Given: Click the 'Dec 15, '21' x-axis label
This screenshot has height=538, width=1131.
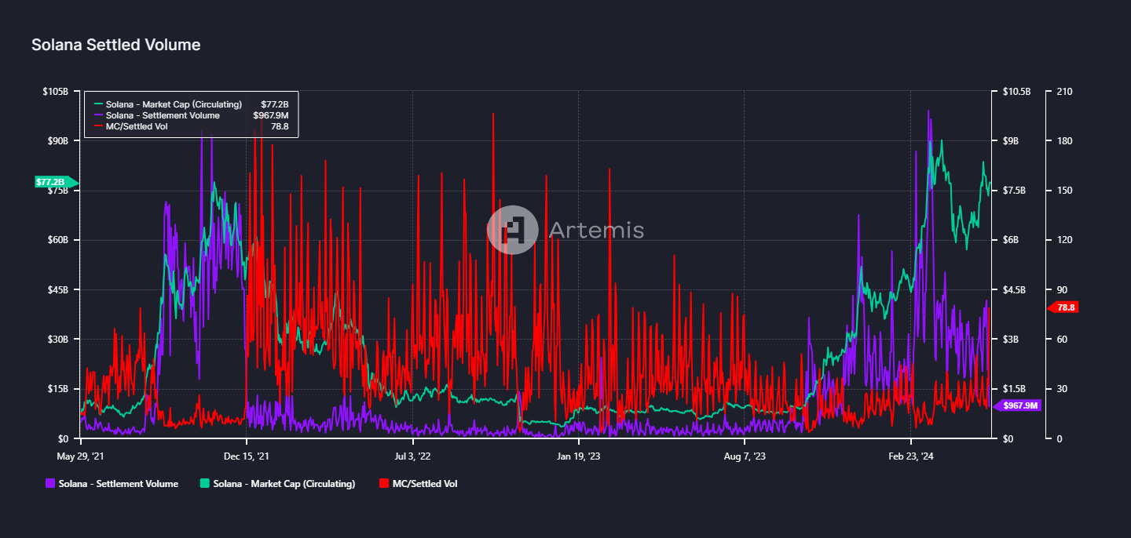Looking at the screenshot, I should (x=247, y=456).
